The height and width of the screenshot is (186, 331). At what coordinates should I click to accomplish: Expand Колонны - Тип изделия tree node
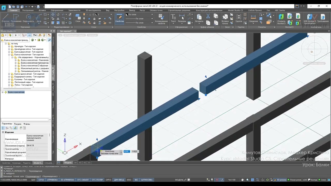coord(9,79)
